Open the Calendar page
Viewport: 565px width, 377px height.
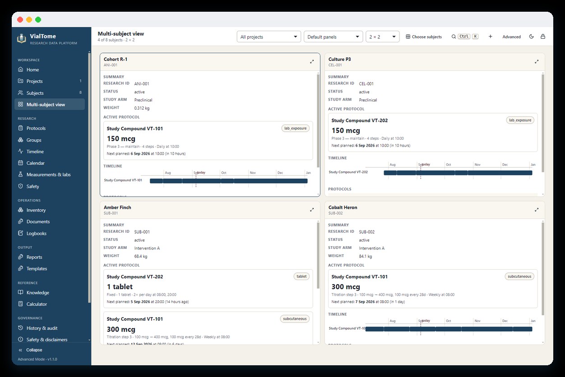(50, 163)
